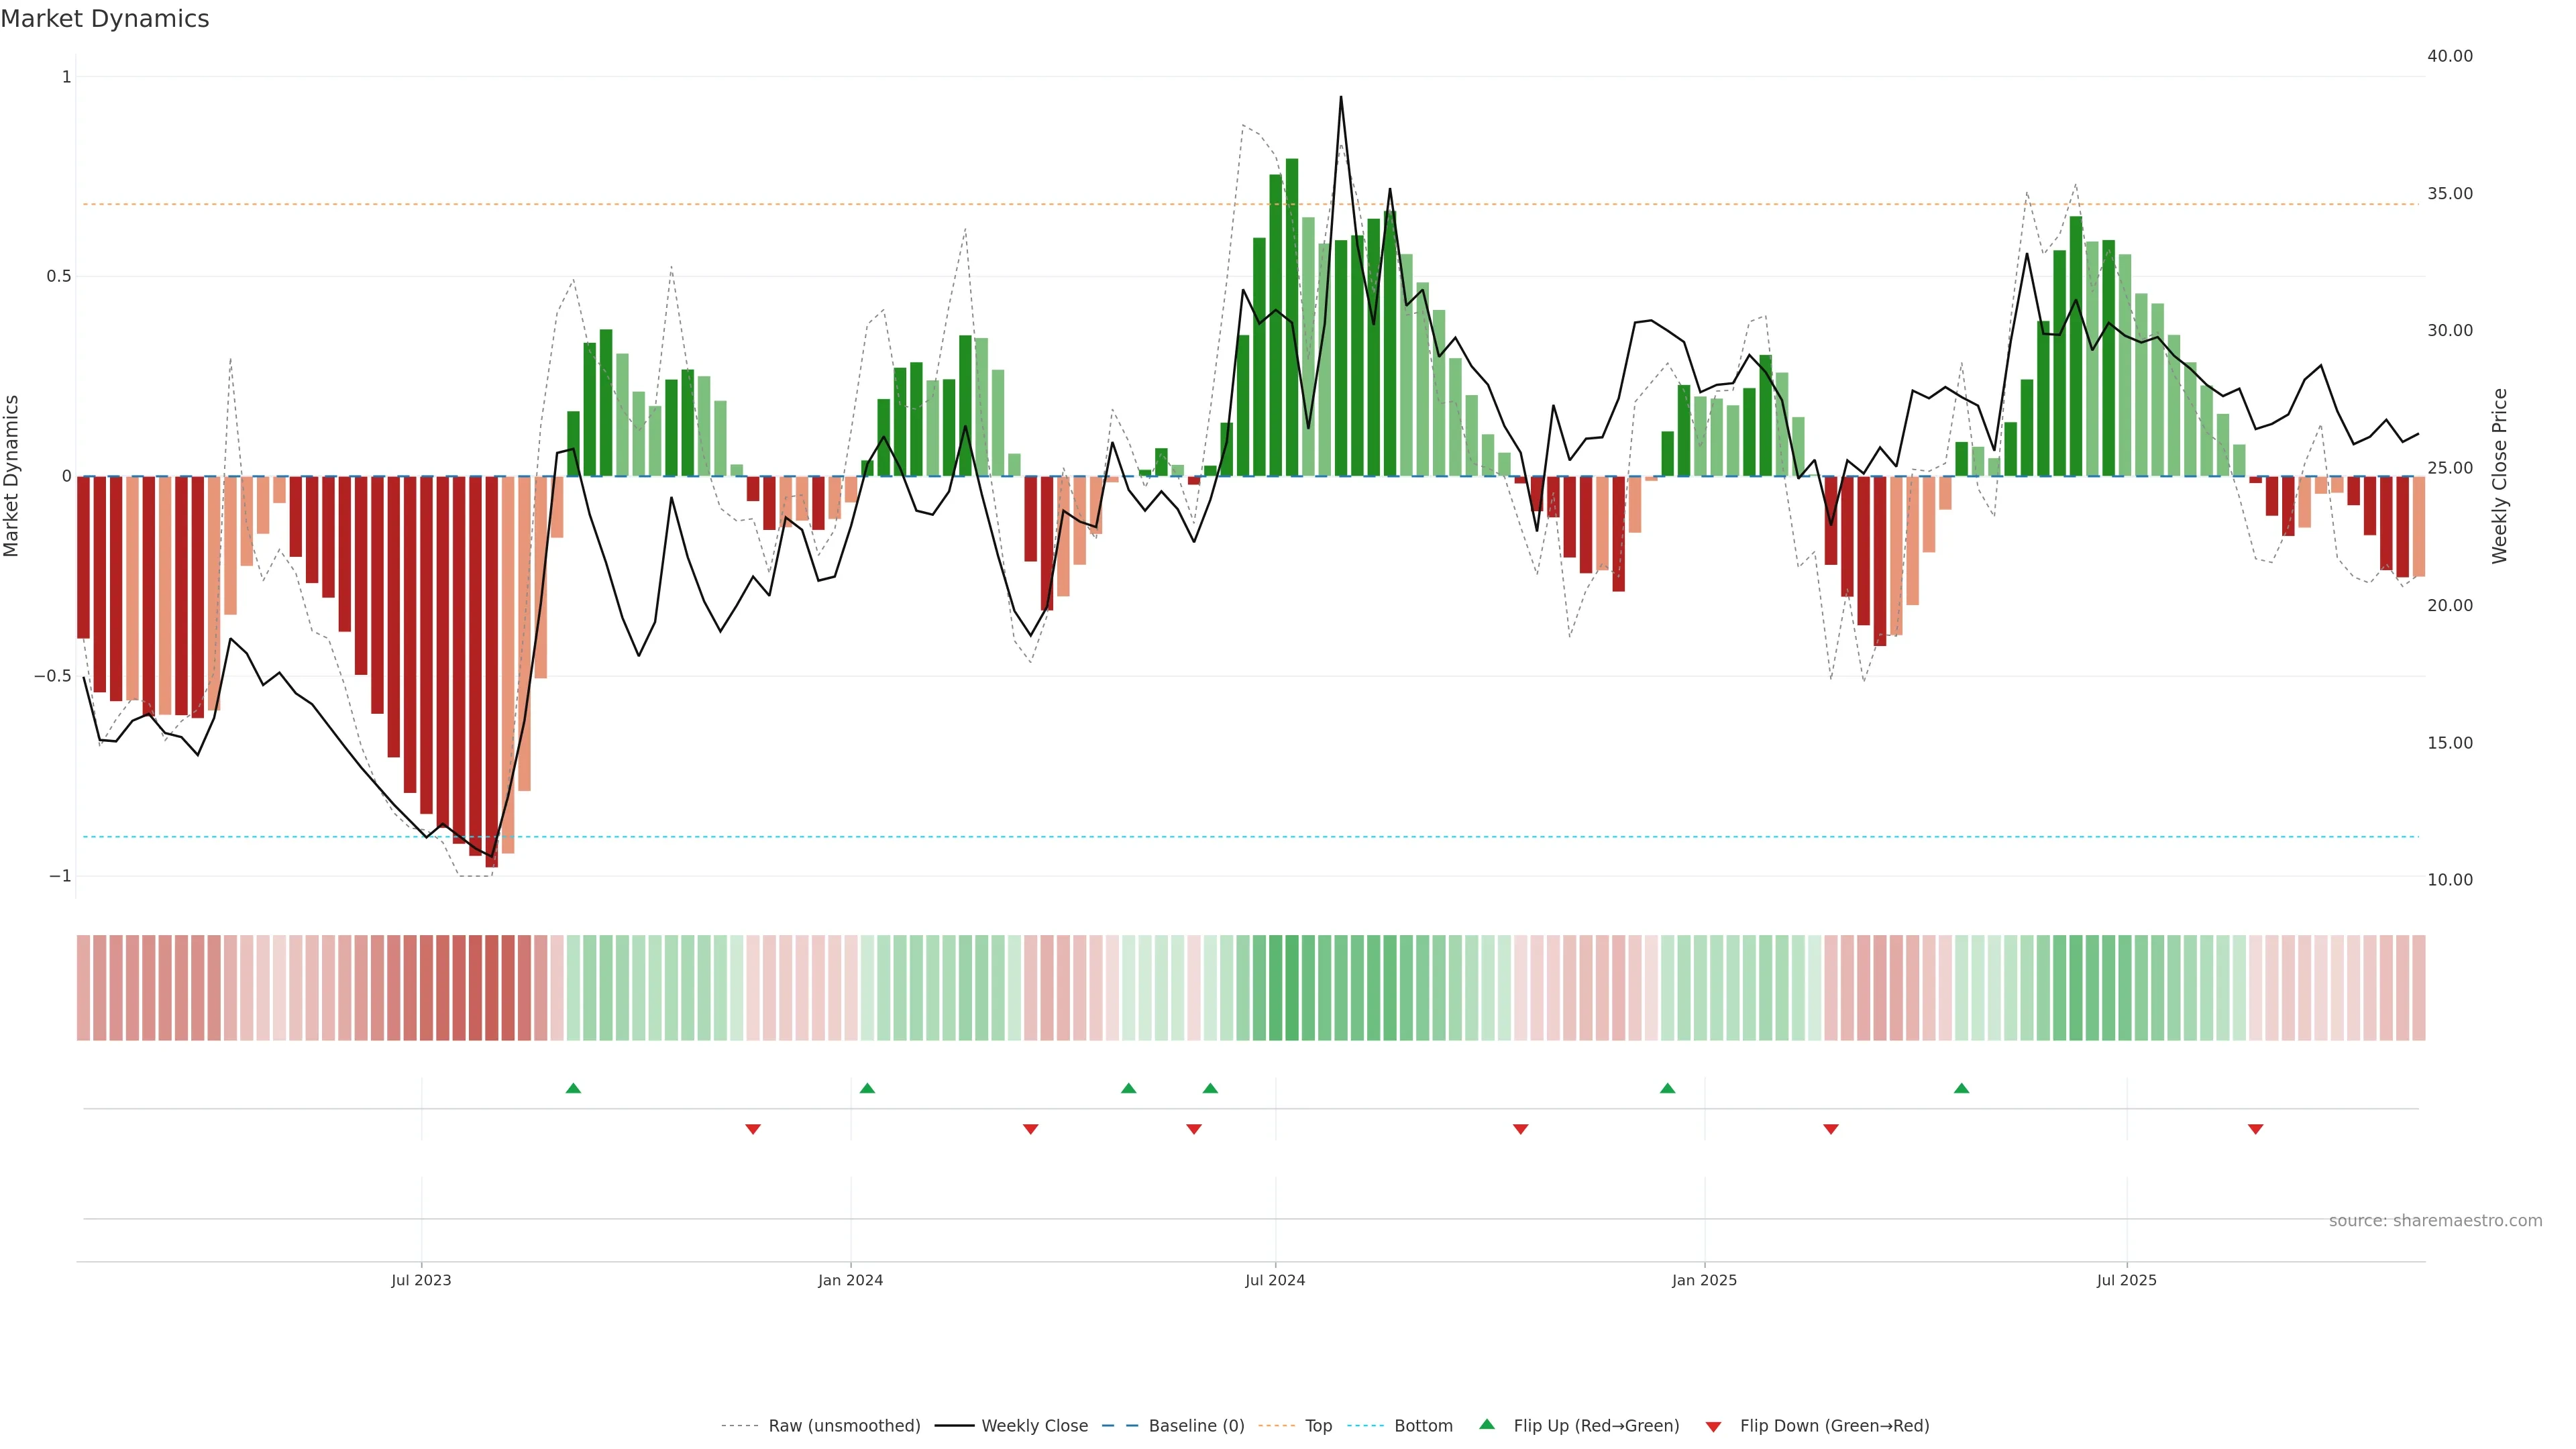The width and height of the screenshot is (2576, 1449).
Task: Toggle the Baseline (0) legend entry
Action: (1196, 1426)
